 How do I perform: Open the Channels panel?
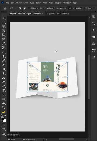[94, 44]
